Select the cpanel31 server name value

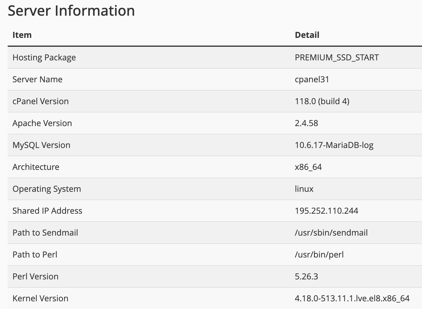(312, 79)
